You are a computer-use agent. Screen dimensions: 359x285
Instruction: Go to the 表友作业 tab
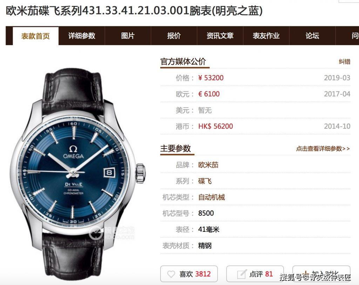click(x=266, y=36)
